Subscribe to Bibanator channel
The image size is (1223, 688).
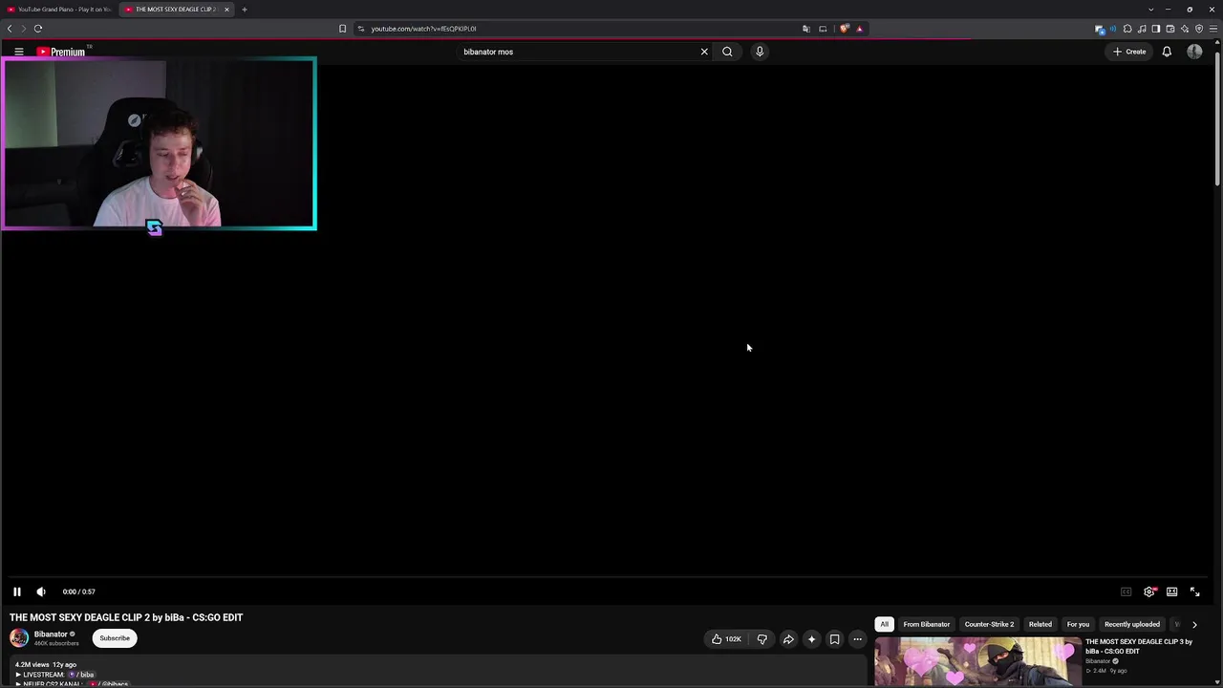pyautogui.click(x=115, y=638)
